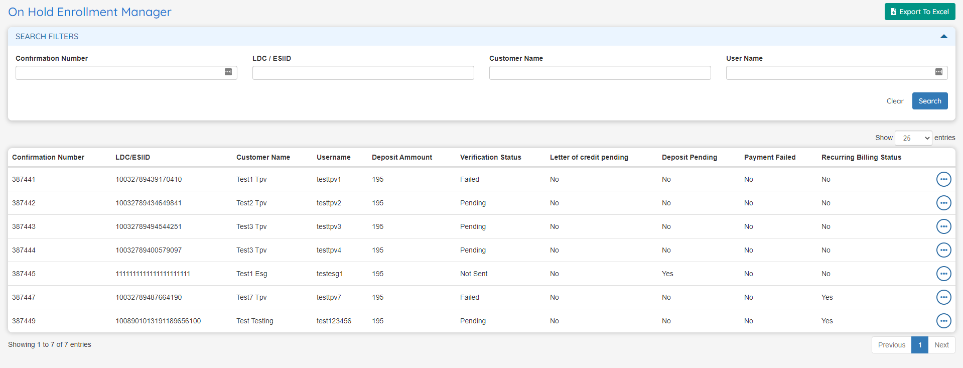Screen dimensions: 963x368
Task: Click username testtpv3
Action: pyautogui.click(x=329, y=226)
